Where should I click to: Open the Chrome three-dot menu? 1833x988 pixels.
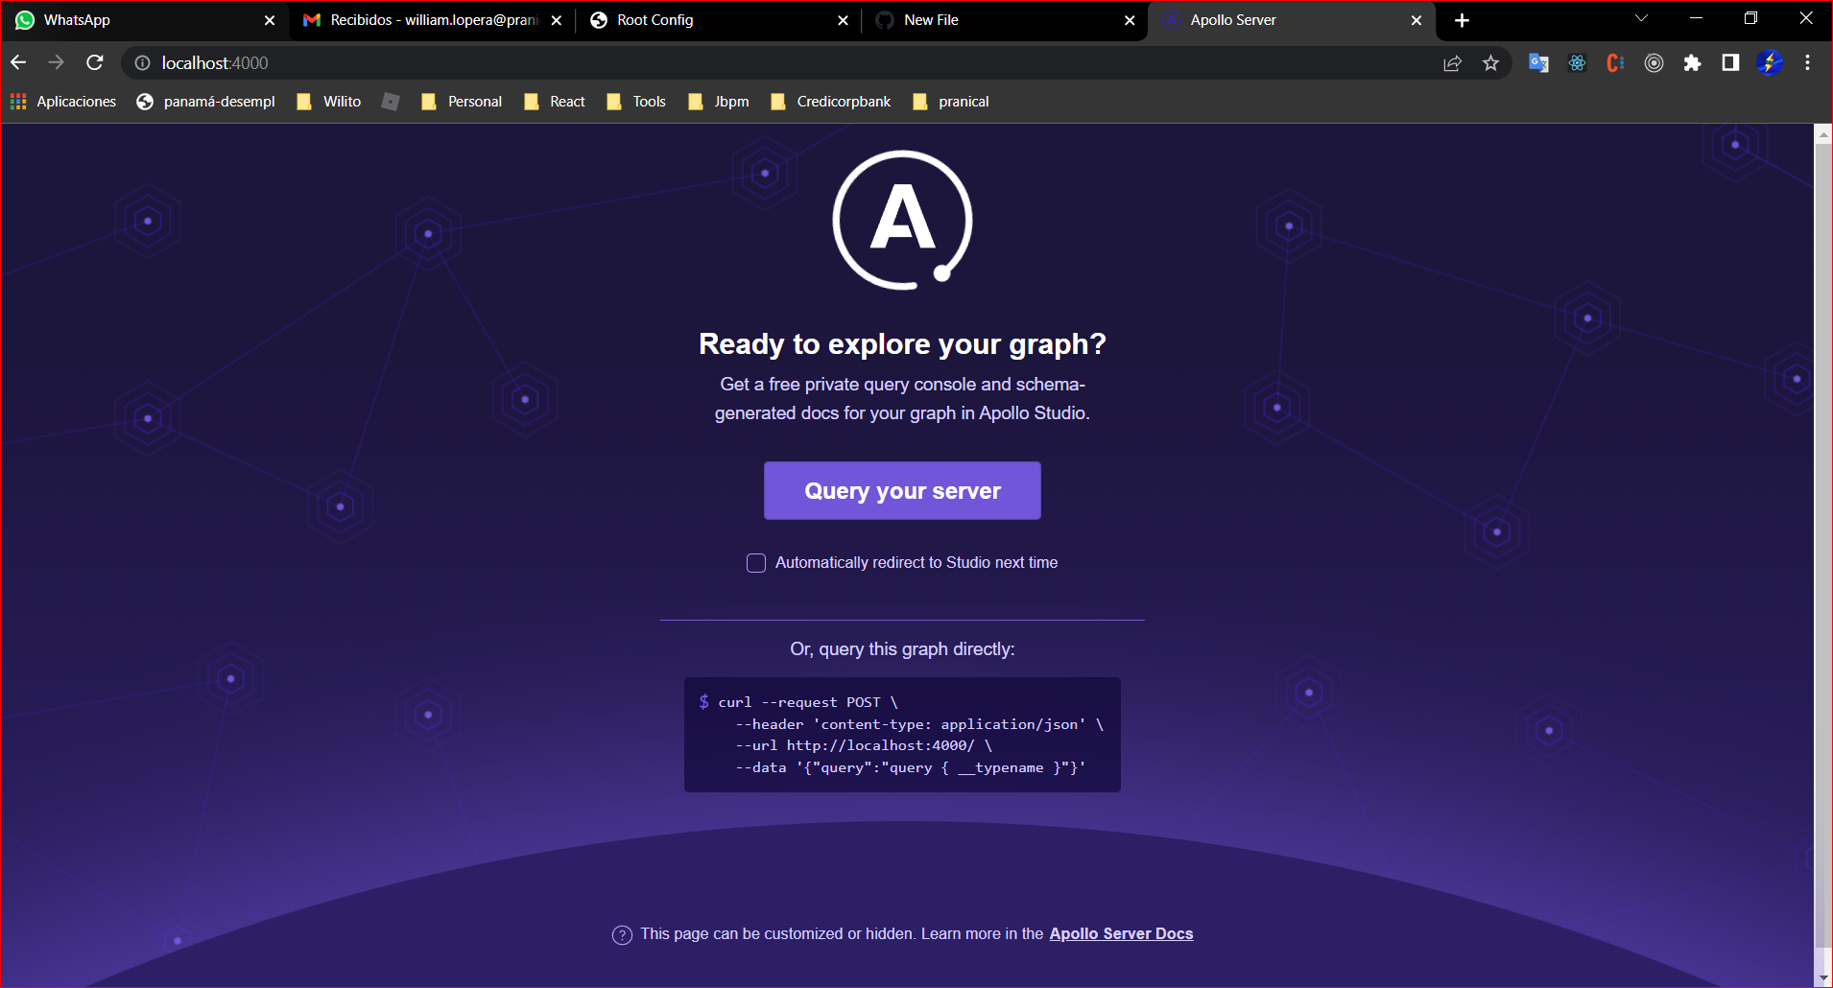[x=1808, y=63]
